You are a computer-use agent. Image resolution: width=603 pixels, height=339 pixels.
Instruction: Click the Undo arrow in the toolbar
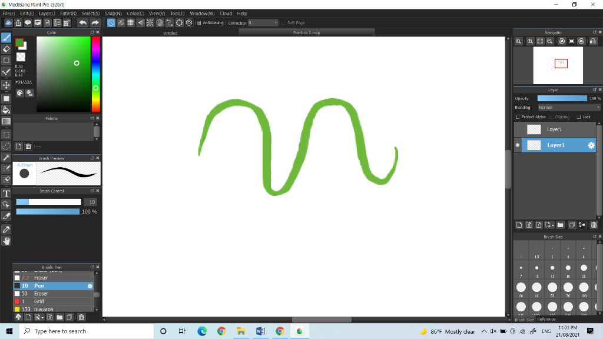82,23
